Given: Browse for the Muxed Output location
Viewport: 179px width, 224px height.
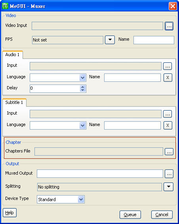Looking at the screenshot, I should (x=169, y=174).
